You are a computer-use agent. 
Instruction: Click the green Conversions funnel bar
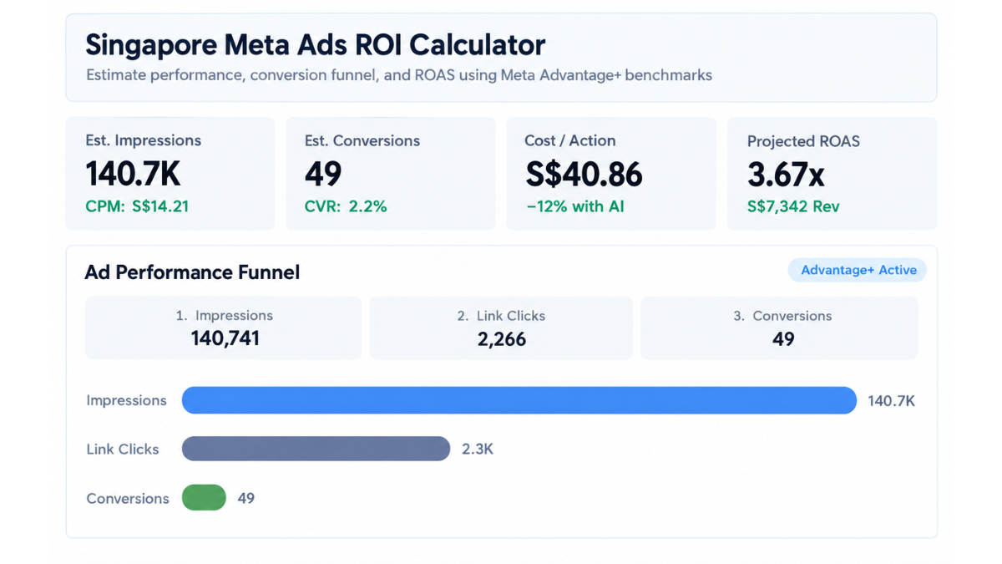[204, 498]
